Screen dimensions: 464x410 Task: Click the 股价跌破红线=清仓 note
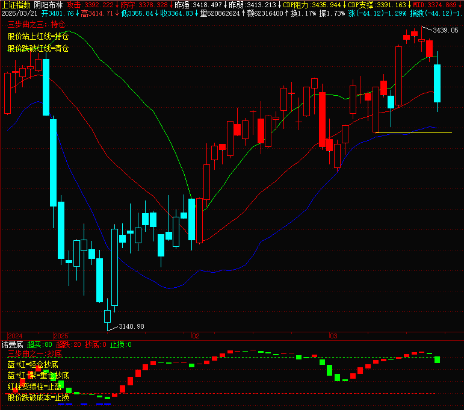click(38, 48)
